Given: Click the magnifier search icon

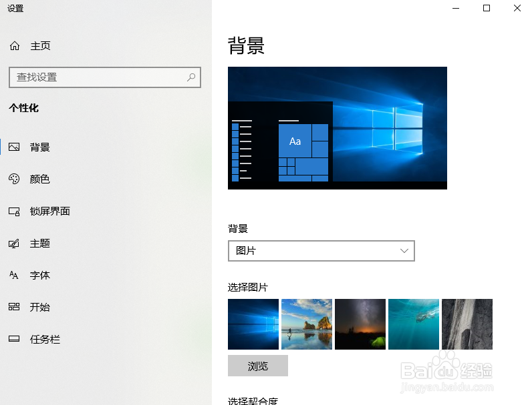Looking at the screenshot, I should (191, 77).
